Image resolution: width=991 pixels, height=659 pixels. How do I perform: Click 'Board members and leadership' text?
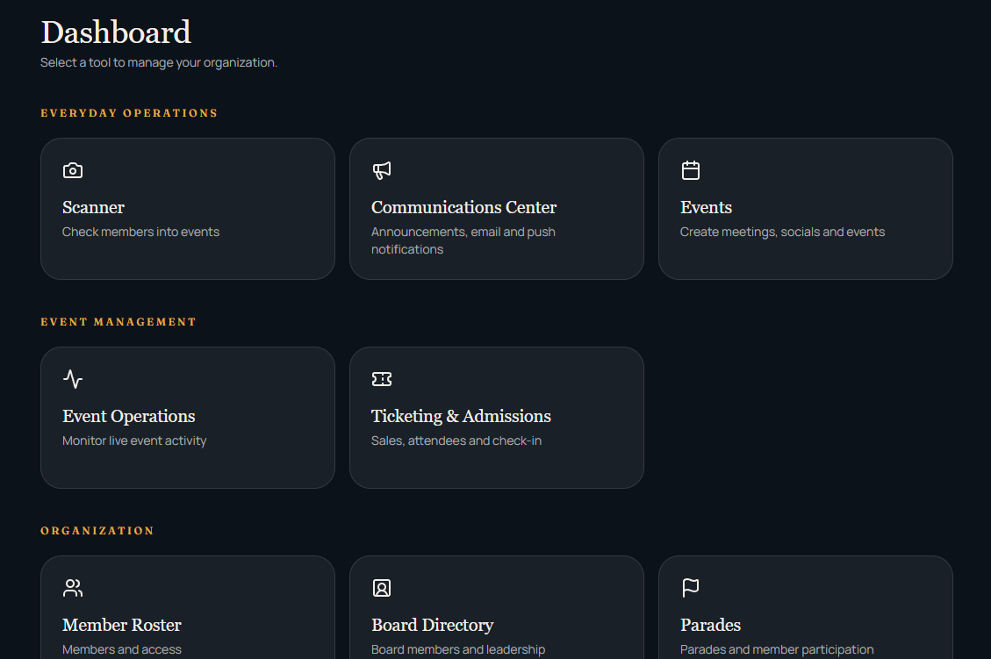pyautogui.click(x=458, y=649)
